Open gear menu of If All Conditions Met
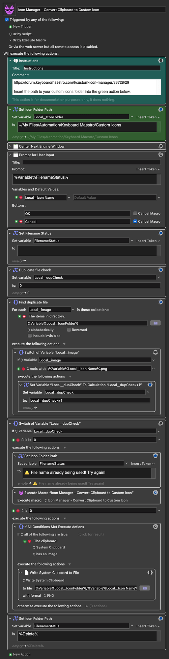Image resolution: width=169 pixels, height=659 pixels. (155, 527)
